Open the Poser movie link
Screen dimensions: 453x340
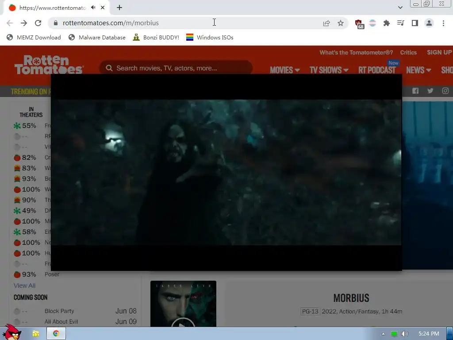[x=52, y=274]
